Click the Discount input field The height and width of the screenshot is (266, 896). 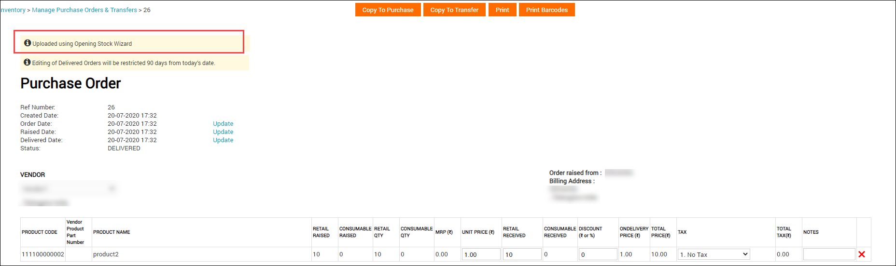(x=598, y=254)
